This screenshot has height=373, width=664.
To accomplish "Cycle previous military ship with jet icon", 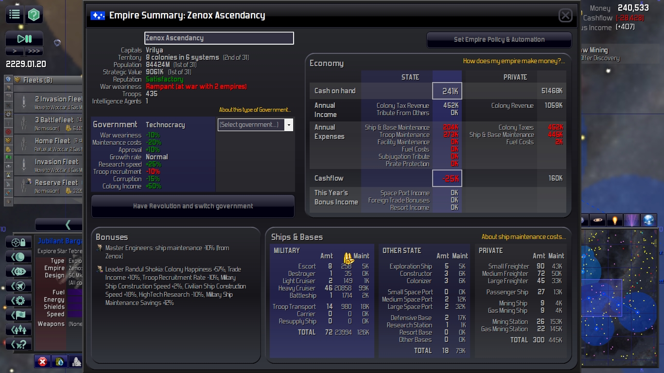I will point(19,286).
